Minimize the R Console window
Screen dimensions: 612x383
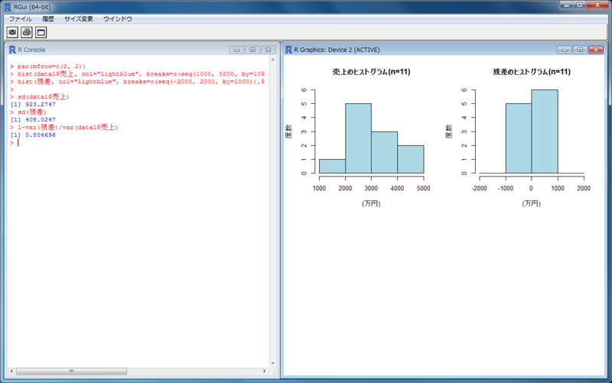click(236, 50)
